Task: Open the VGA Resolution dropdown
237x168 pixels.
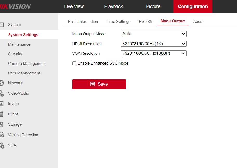Action: (x=154, y=53)
